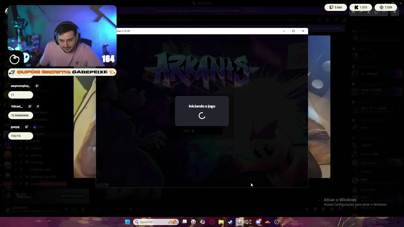This screenshot has width=404, height=227.
Task: Click chat message '10 kkkkkkkkk'
Action: pos(21,115)
